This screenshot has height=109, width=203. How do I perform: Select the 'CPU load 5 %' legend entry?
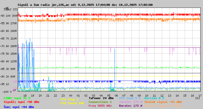click(130, 98)
